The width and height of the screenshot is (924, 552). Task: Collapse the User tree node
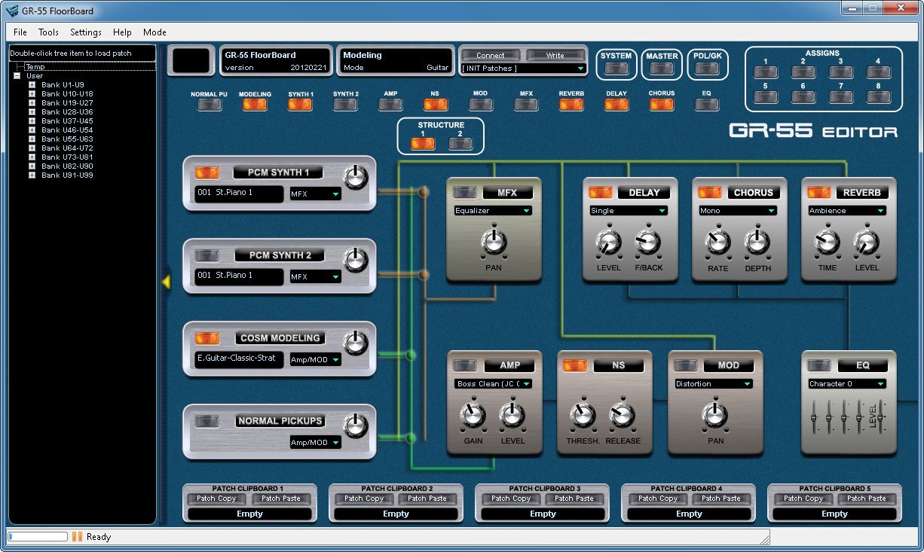click(17, 76)
